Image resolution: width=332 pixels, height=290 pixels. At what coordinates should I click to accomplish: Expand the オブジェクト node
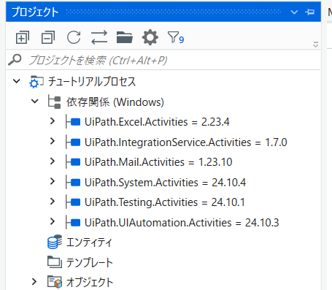point(34,282)
